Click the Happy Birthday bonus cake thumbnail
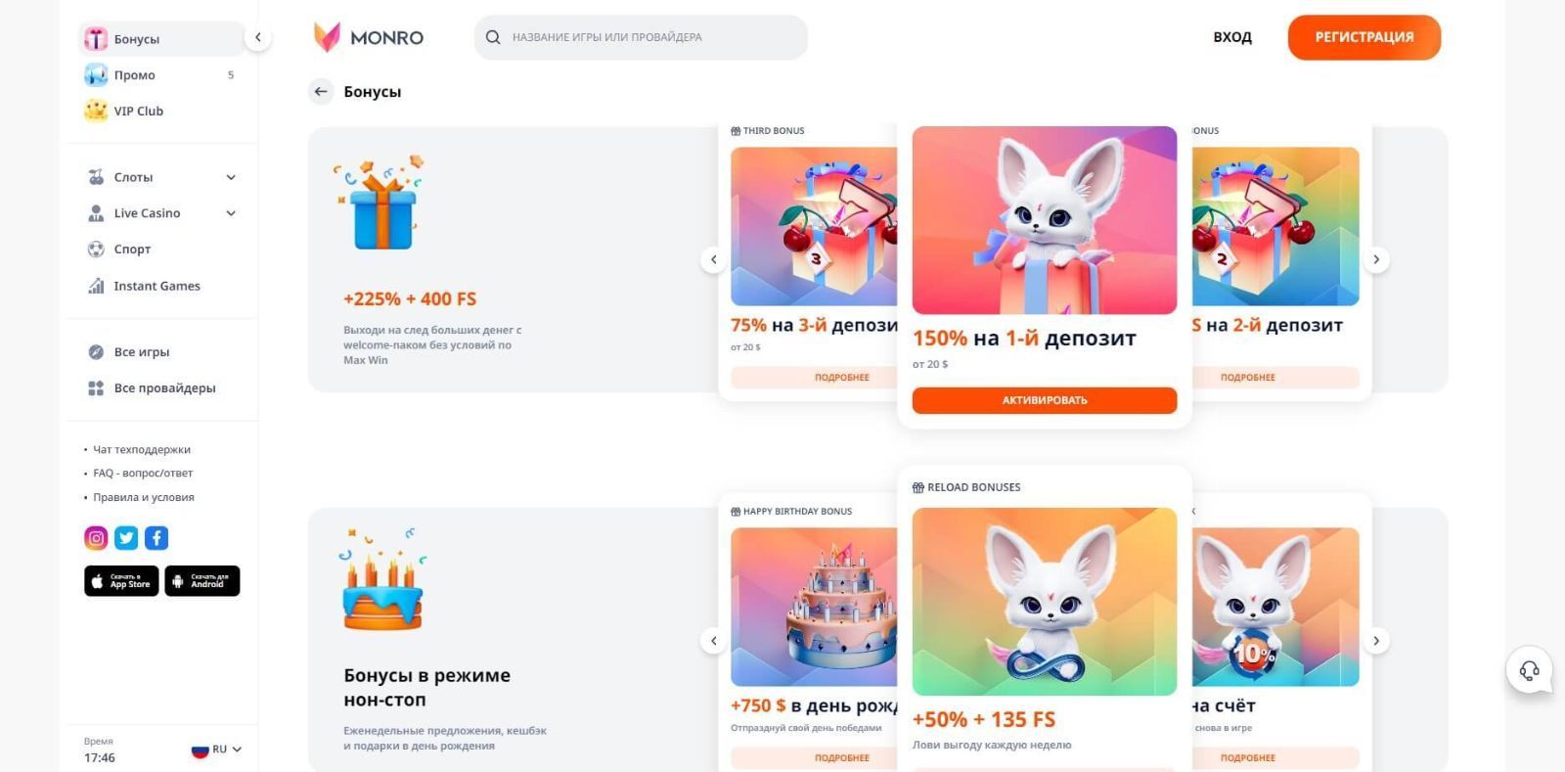The height and width of the screenshot is (772, 1565). (x=814, y=607)
